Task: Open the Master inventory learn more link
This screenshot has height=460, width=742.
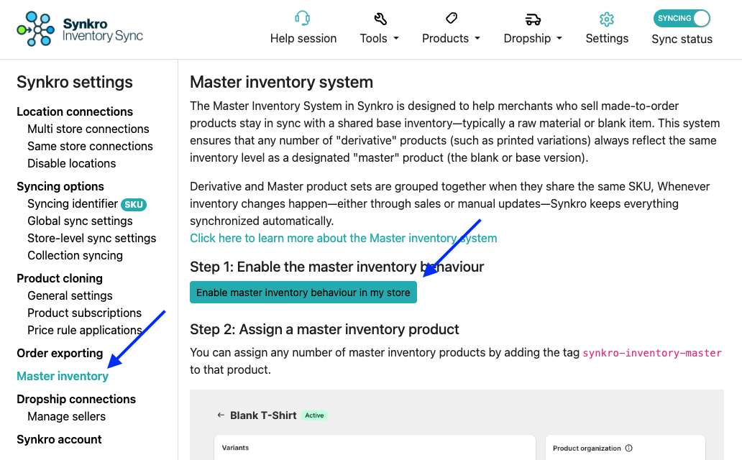Action: point(343,238)
